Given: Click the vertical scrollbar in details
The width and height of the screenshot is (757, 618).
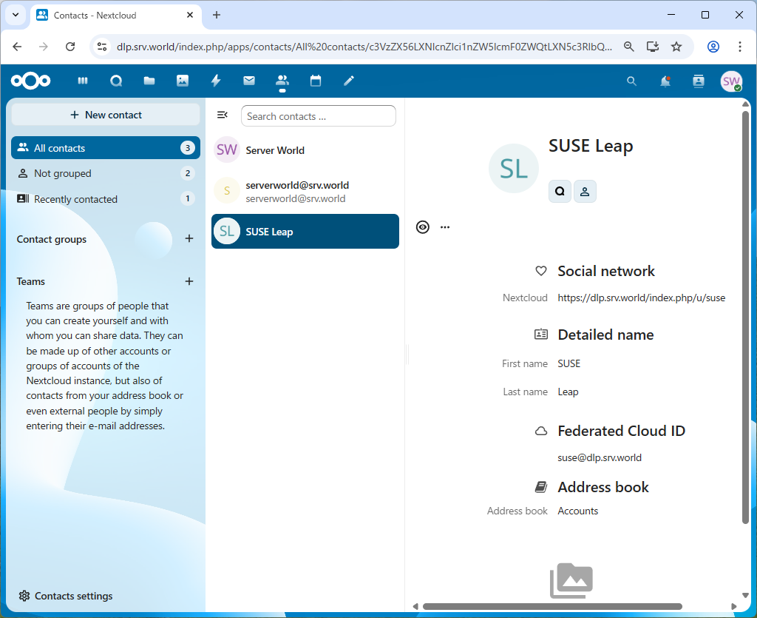Looking at the screenshot, I should pos(745,317).
